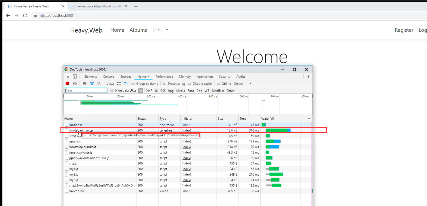This screenshot has width=427, height=206.
Task: Switch to Sources tab
Action: 126,76
